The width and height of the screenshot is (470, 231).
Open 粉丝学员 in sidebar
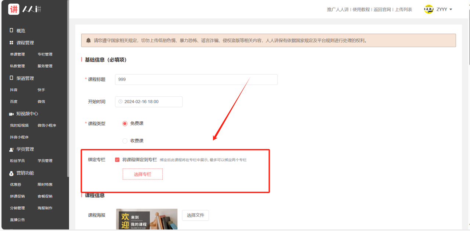click(17, 161)
